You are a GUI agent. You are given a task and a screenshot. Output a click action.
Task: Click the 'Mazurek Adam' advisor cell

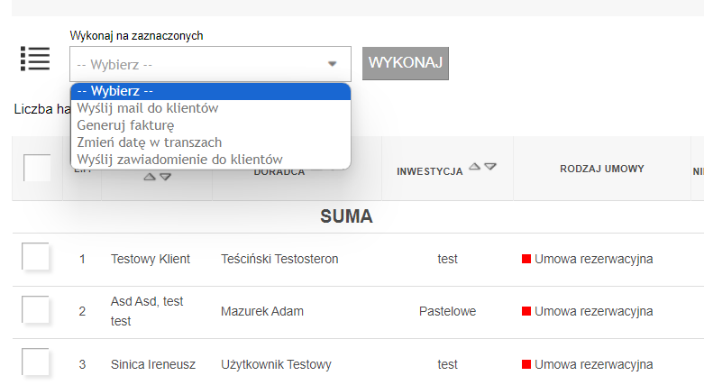pyautogui.click(x=262, y=311)
